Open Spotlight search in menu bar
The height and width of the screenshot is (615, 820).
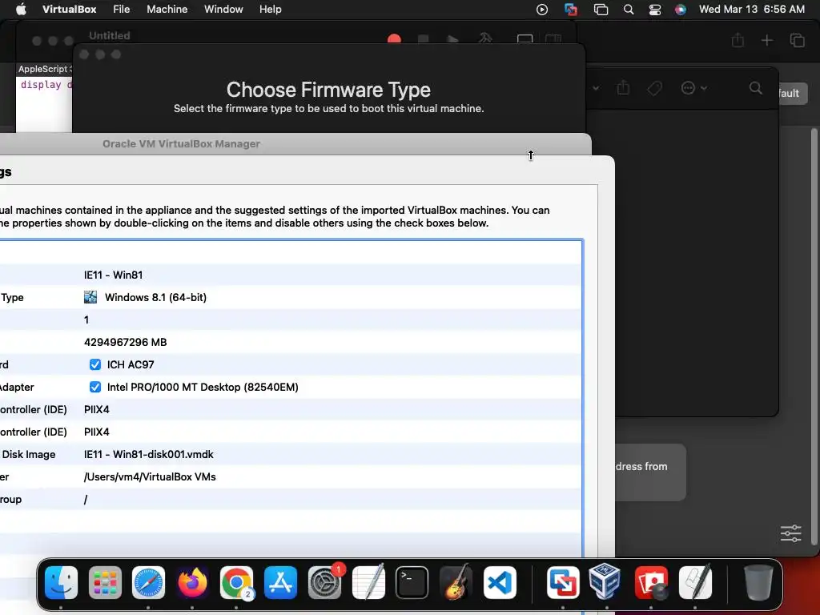click(x=629, y=10)
